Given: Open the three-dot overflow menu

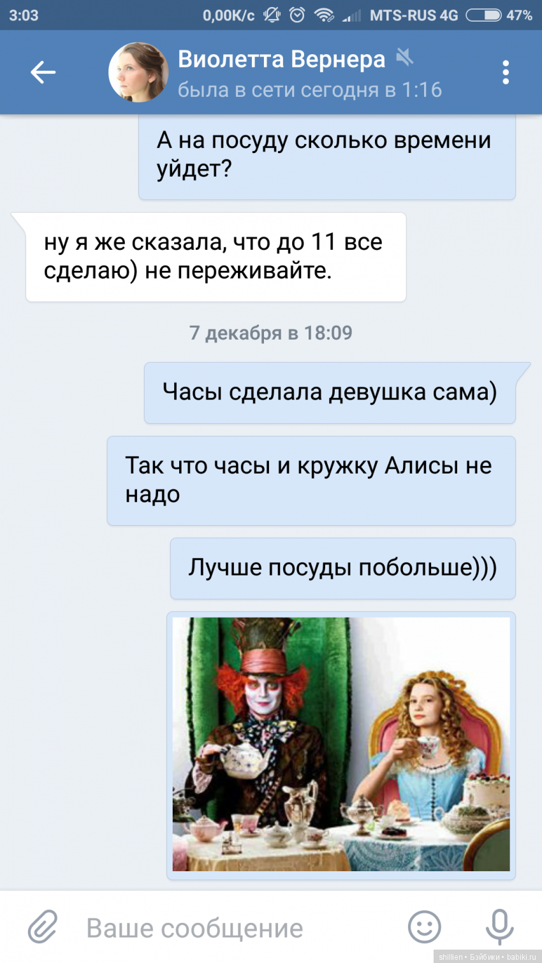Looking at the screenshot, I should pyautogui.click(x=506, y=73).
